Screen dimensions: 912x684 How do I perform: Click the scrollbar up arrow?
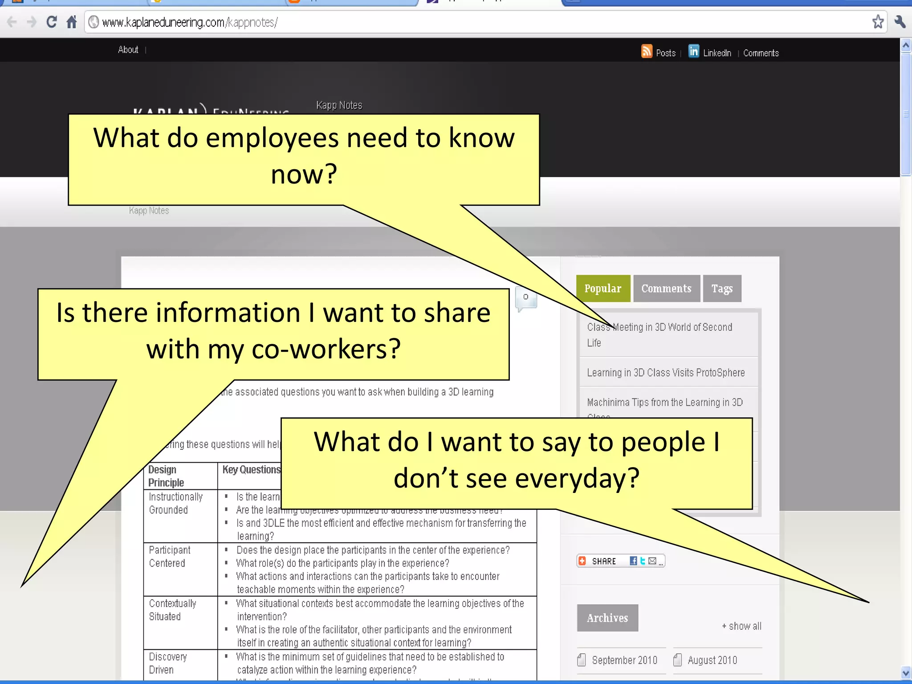pyautogui.click(x=906, y=45)
